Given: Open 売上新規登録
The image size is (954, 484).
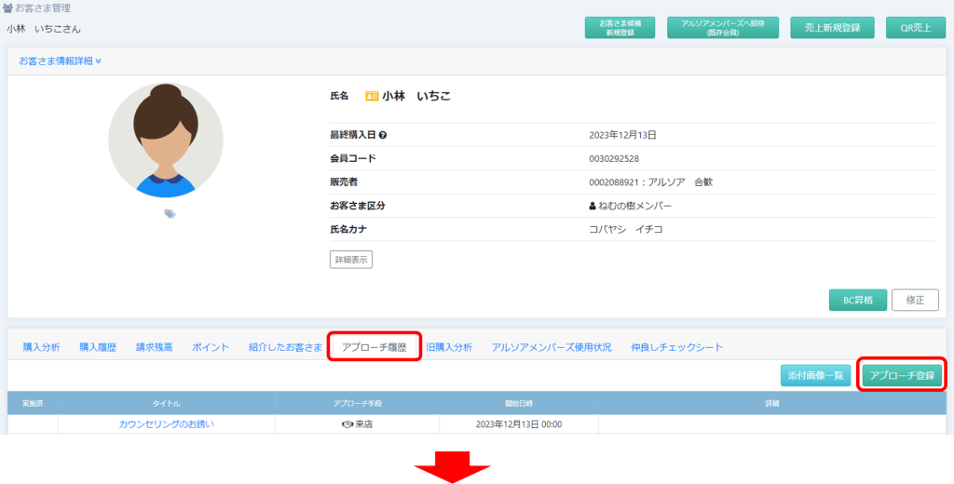Looking at the screenshot, I should [832, 28].
